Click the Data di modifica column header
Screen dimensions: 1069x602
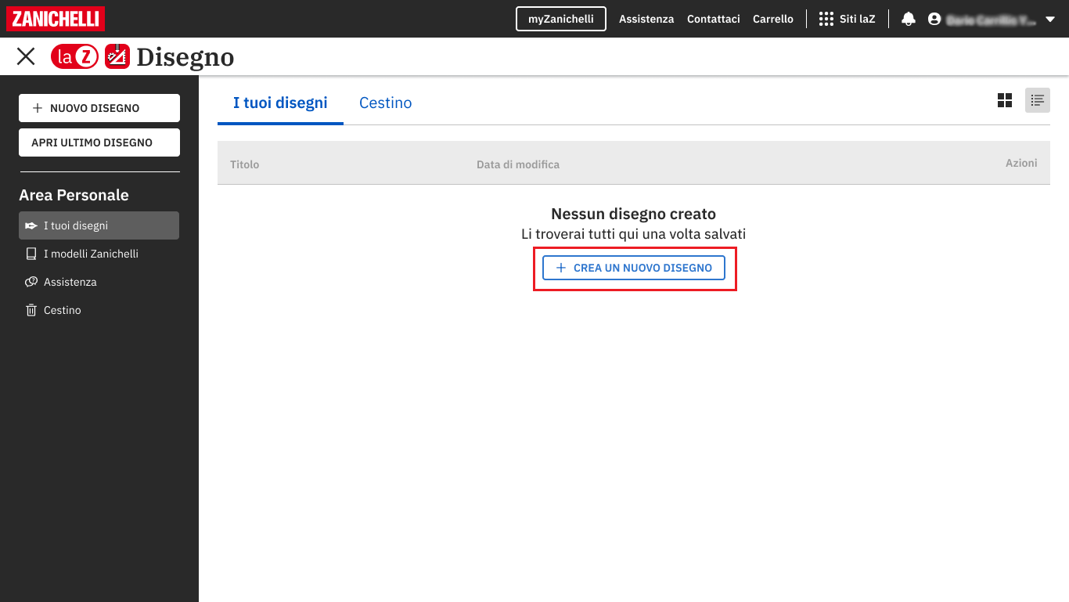(x=518, y=164)
